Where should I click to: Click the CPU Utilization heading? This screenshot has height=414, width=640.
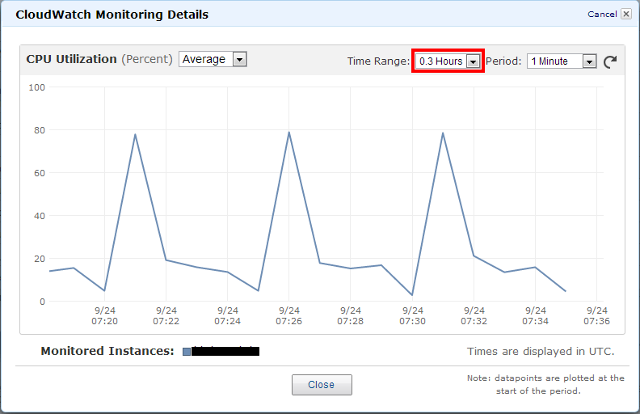pyautogui.click(x=71, y=59)
